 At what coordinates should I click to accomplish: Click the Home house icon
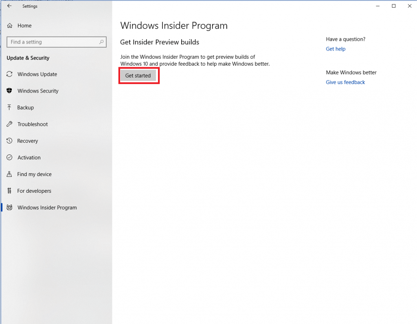[10, 26]
